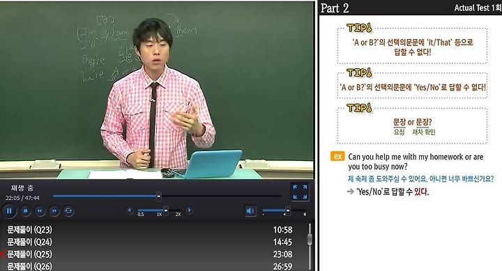Click the 14:45 chapter timestamp
The height and width of the screenshot is (271, 502).
[x=282, y=242]
